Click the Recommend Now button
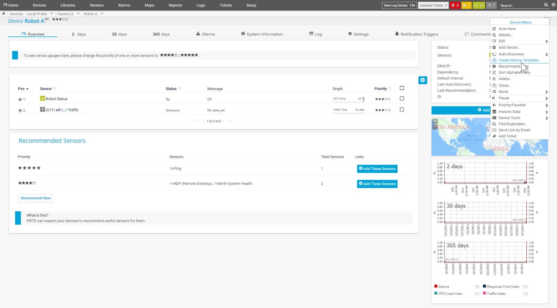Image resolution: width=557 pixels, height=308 pixels. click(x=35, y=198)
